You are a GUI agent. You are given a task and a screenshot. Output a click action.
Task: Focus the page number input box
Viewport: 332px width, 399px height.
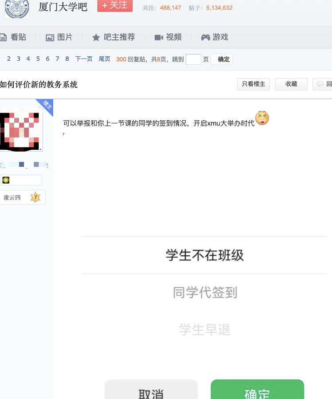point(193,59)
